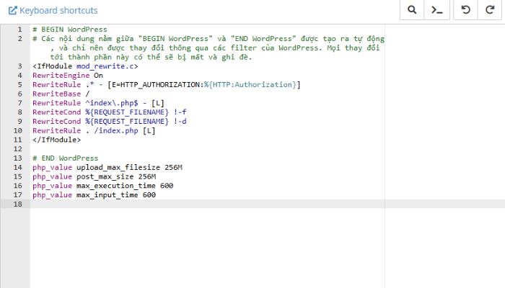Click the "upload_max_filesize 256M" line
The width and height of the screenshot is (505, 288).
107,167
